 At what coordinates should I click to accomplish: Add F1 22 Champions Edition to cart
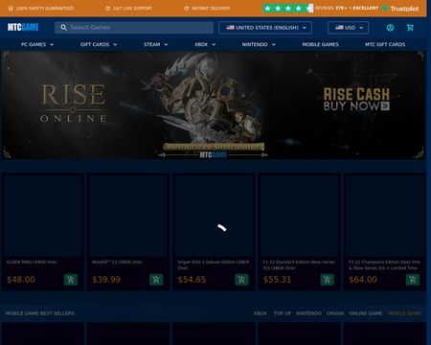coord(413,280)
